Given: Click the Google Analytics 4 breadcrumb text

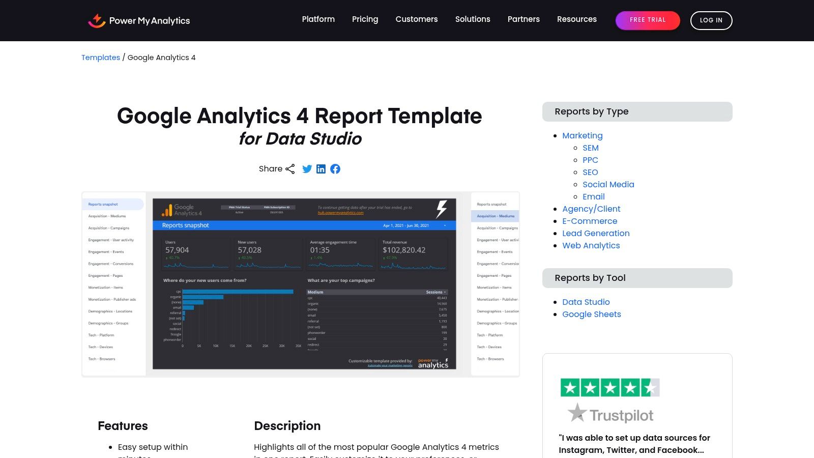Looking at the screenshot, I should click(x=161, y=58).
